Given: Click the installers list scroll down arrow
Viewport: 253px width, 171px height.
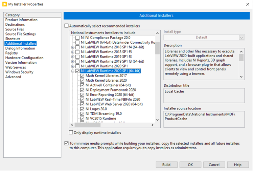Looking at the screenshot, I should pos(158,120).
